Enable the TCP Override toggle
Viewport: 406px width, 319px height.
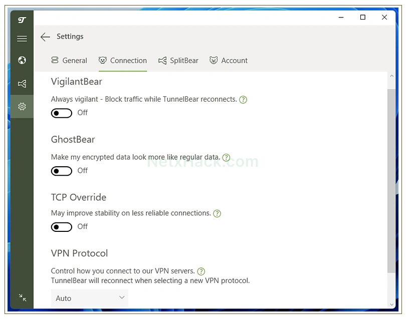[62, 227]
